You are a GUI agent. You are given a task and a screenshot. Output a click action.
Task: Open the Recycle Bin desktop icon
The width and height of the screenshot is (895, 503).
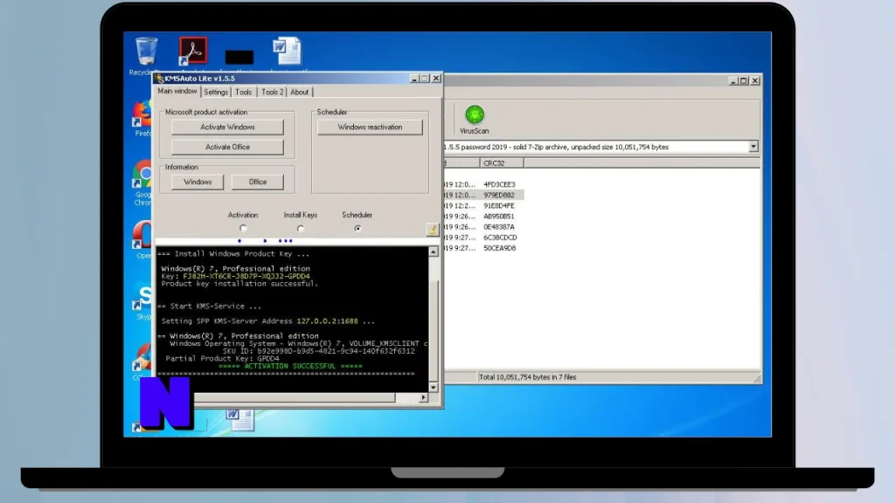pos(146,52)
